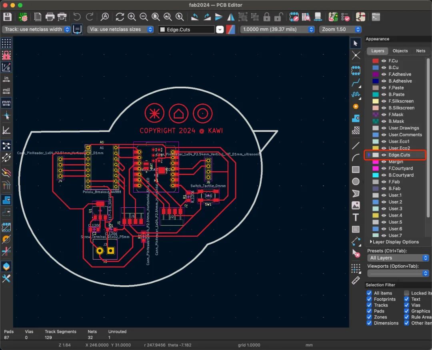Switch to Layers tab
The image size is (432, 350).
pos(378,51)
